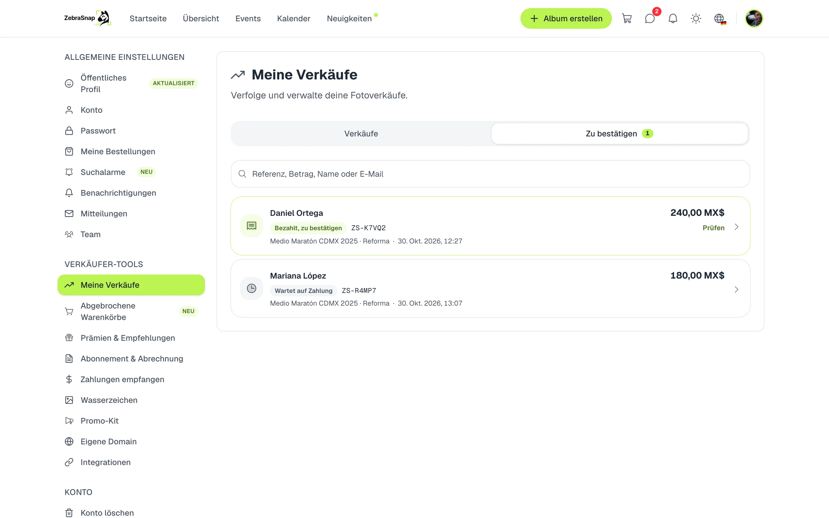This screenshot has width=829, height=518.
Task: Select the Zu bestätigen tab
Action: click(619, 134)
